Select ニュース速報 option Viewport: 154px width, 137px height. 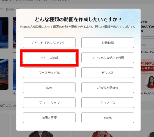tap(49, 58)
